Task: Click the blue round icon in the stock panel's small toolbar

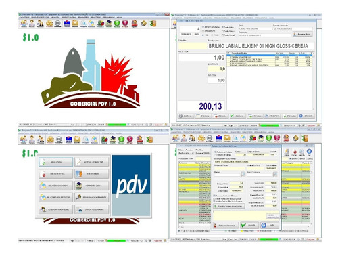Action: pyautogui.click(x=309, y=152)
